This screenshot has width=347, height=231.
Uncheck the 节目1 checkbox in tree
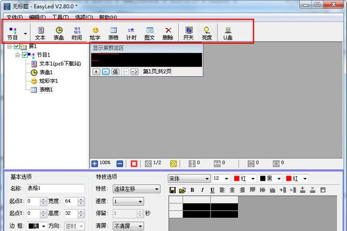coord(24,55)
